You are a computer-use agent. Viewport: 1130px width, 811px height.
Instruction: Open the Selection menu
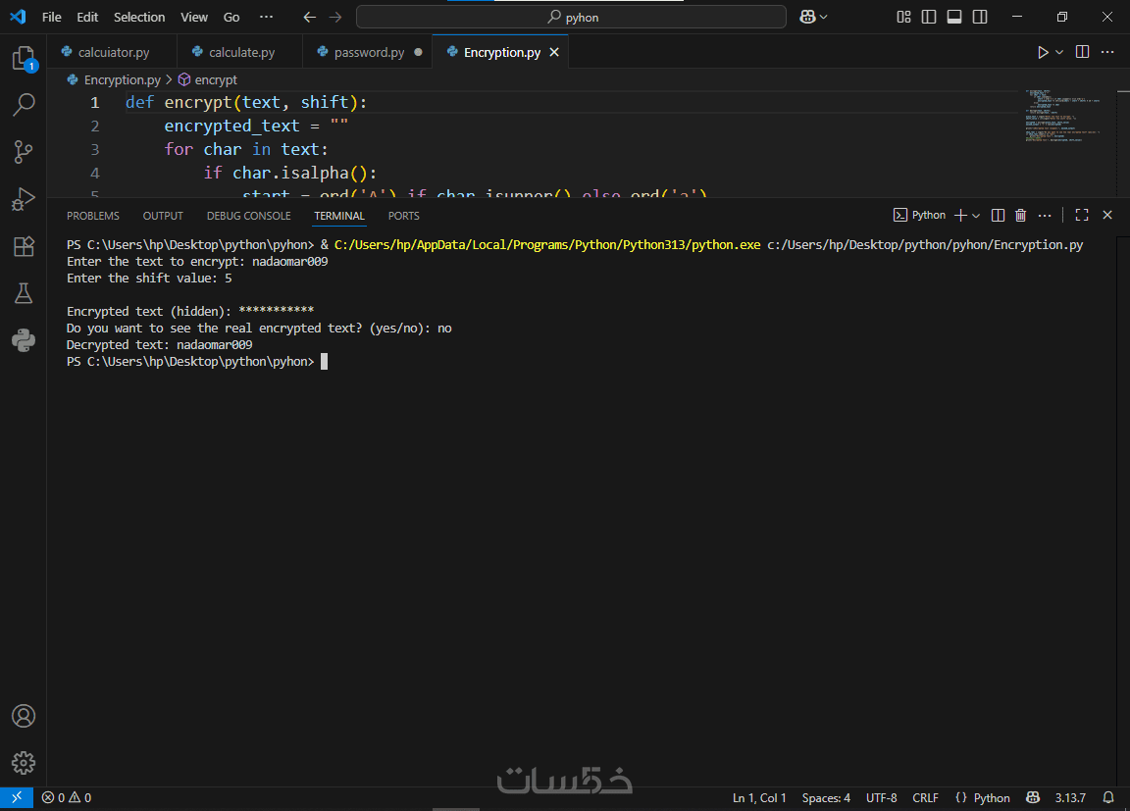tap(139, 17)
